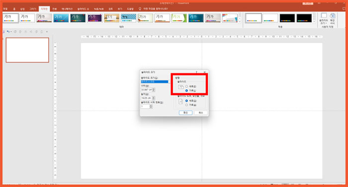Open the slide size preset combo box in the dialog
The width and height of the screenshot is (348, 187).
156,81
